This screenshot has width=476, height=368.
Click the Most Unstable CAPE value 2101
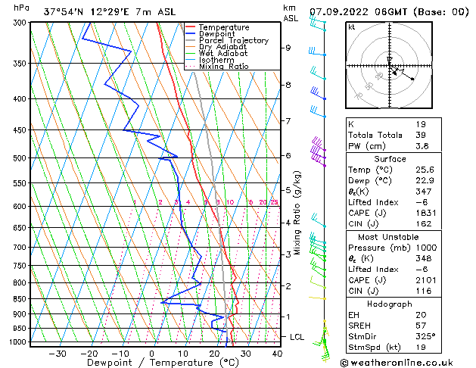pos(426,280)
